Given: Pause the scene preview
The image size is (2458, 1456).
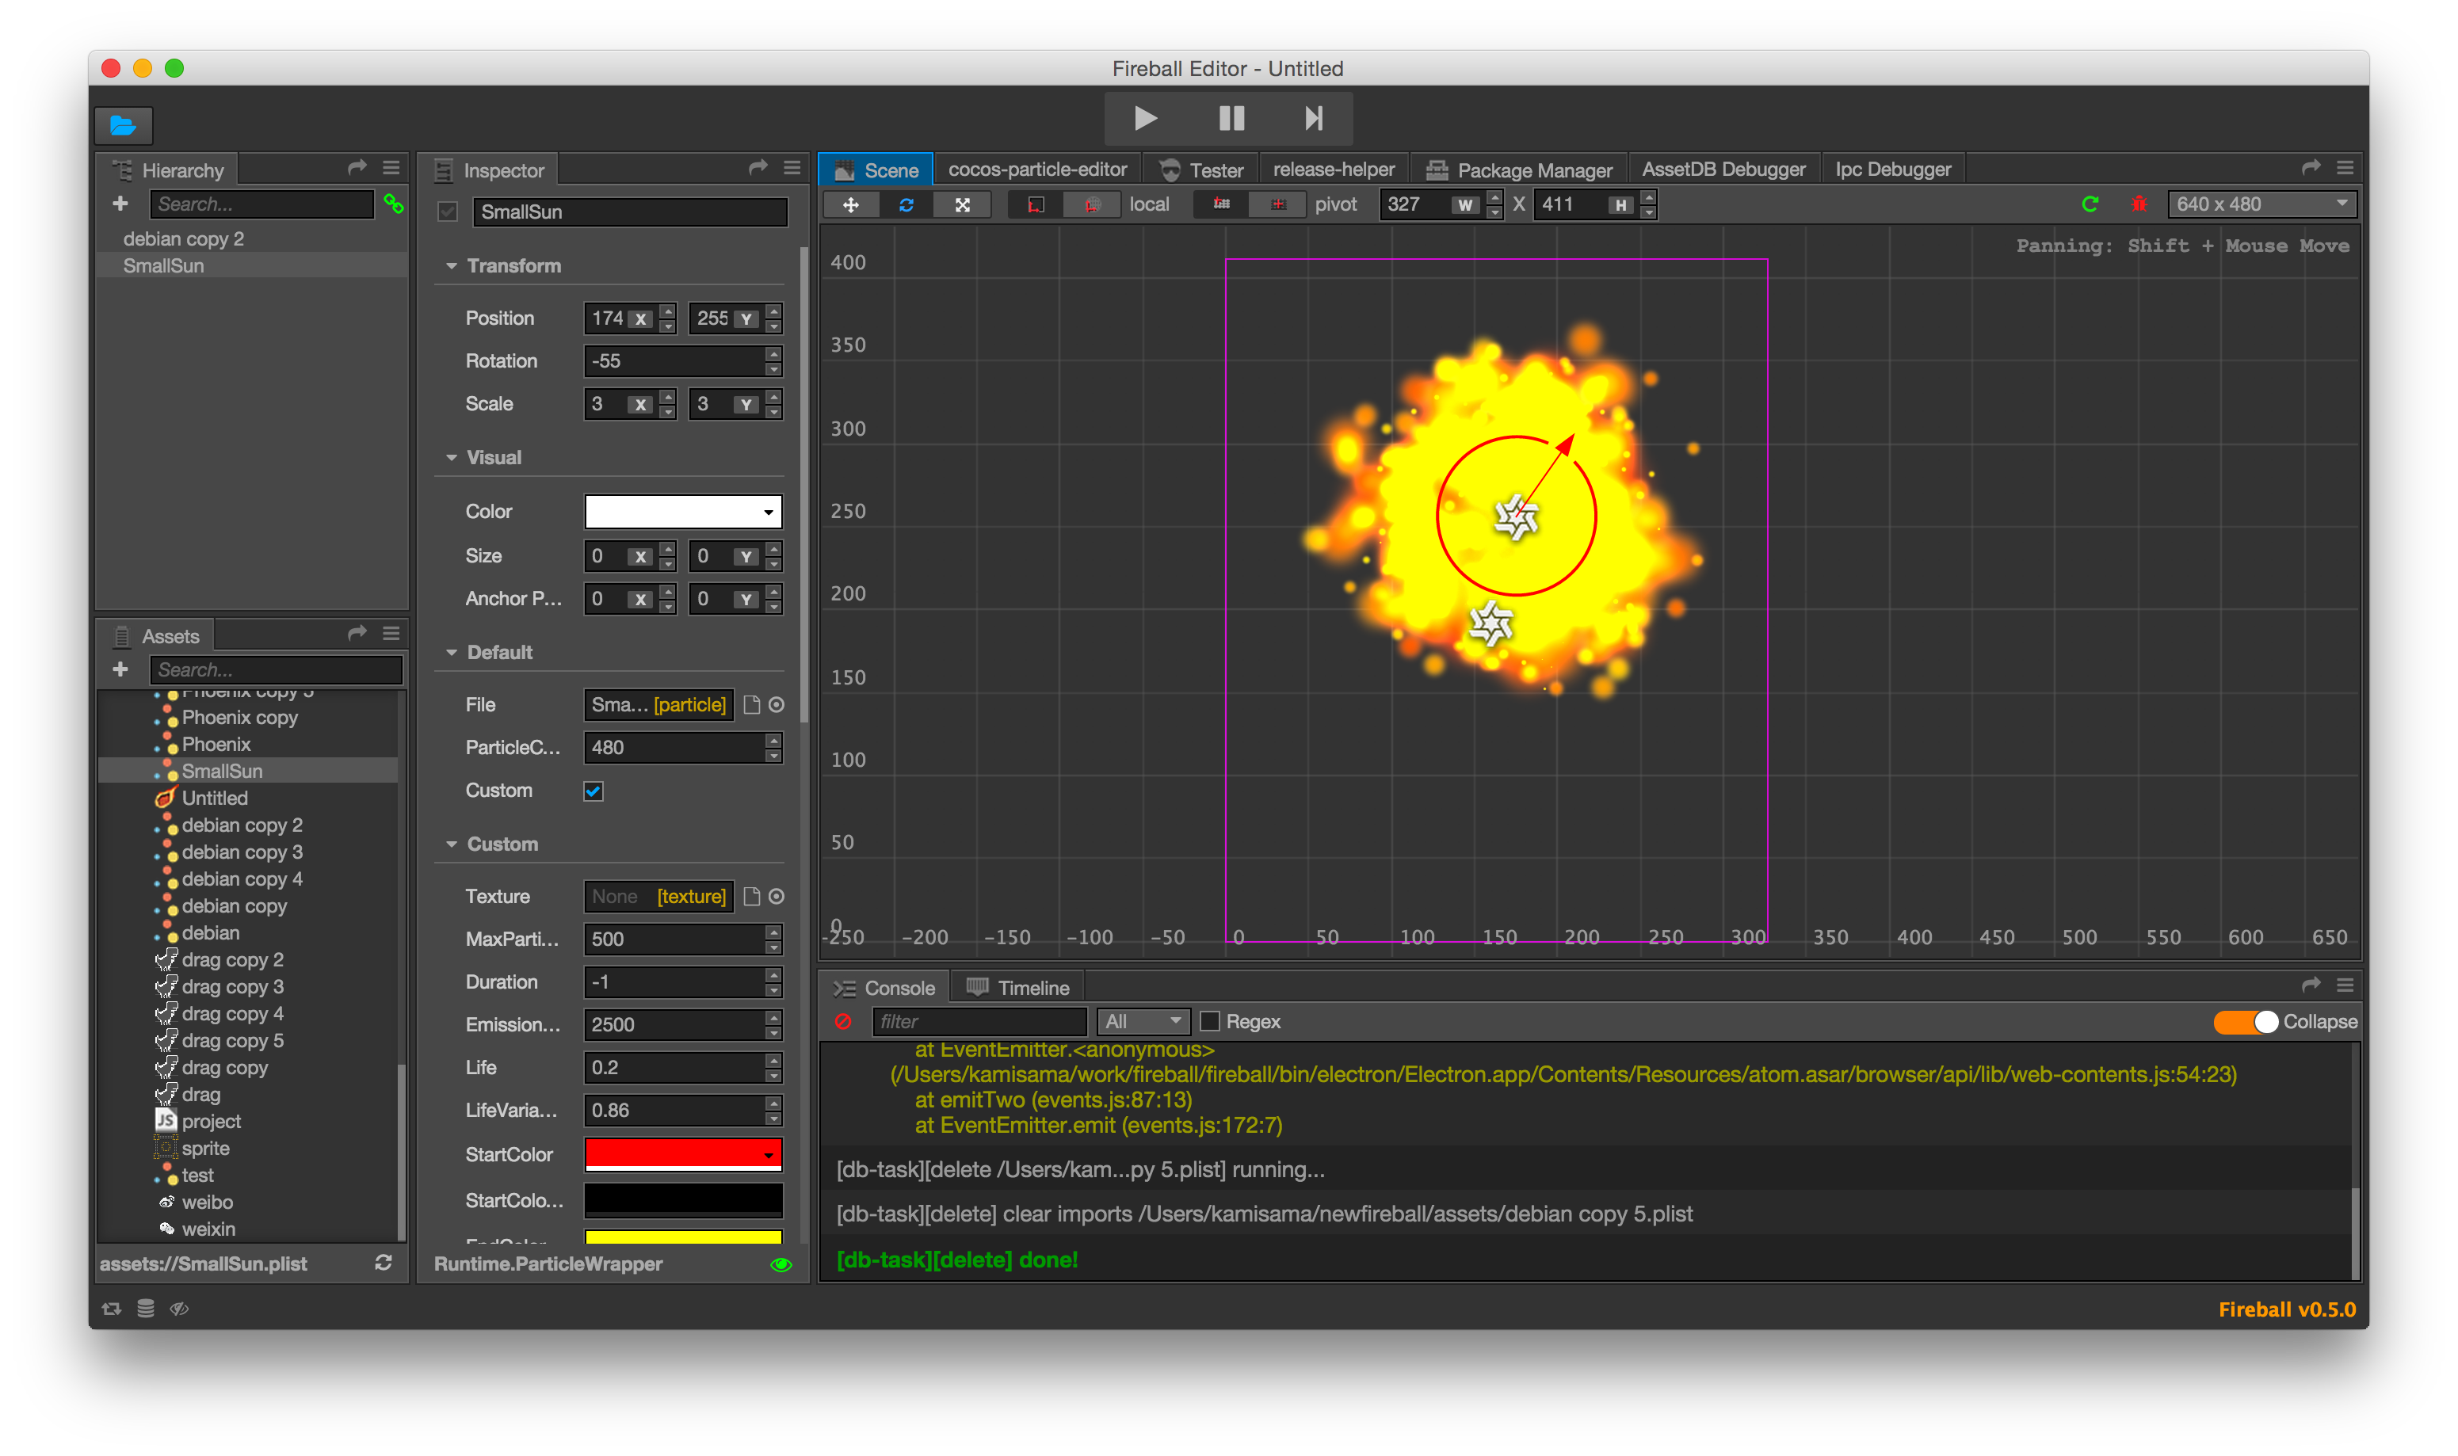Looking at the screenshot, I should (1231, 119).
